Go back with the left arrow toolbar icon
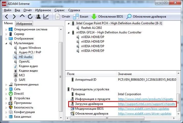 (7, 17)
